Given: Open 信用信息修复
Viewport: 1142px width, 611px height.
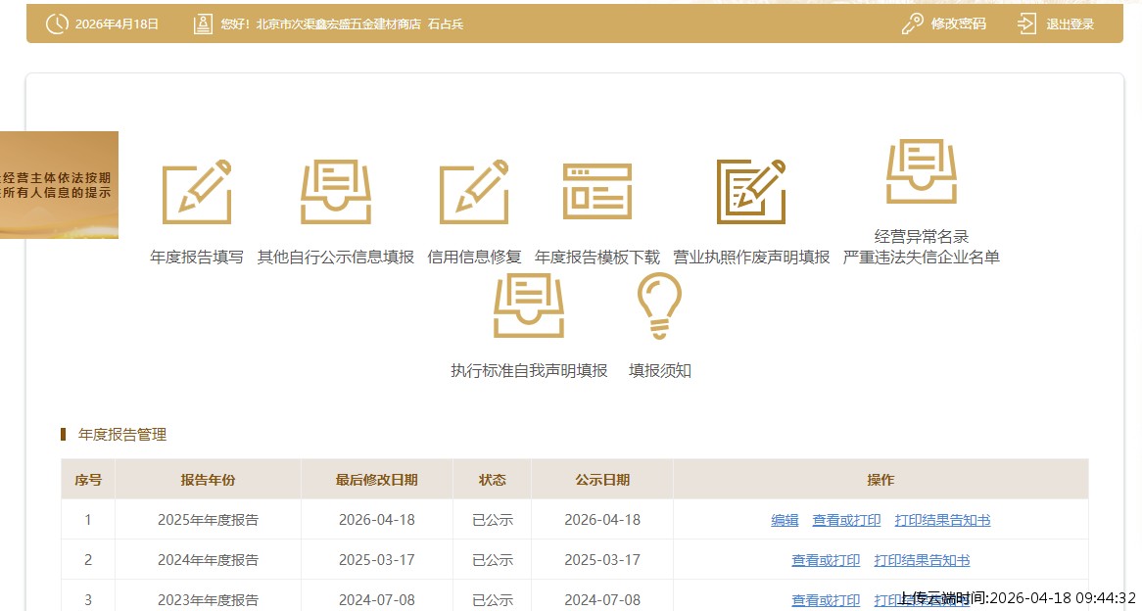Looking at the screenshot, I should [x=473, y=192].
